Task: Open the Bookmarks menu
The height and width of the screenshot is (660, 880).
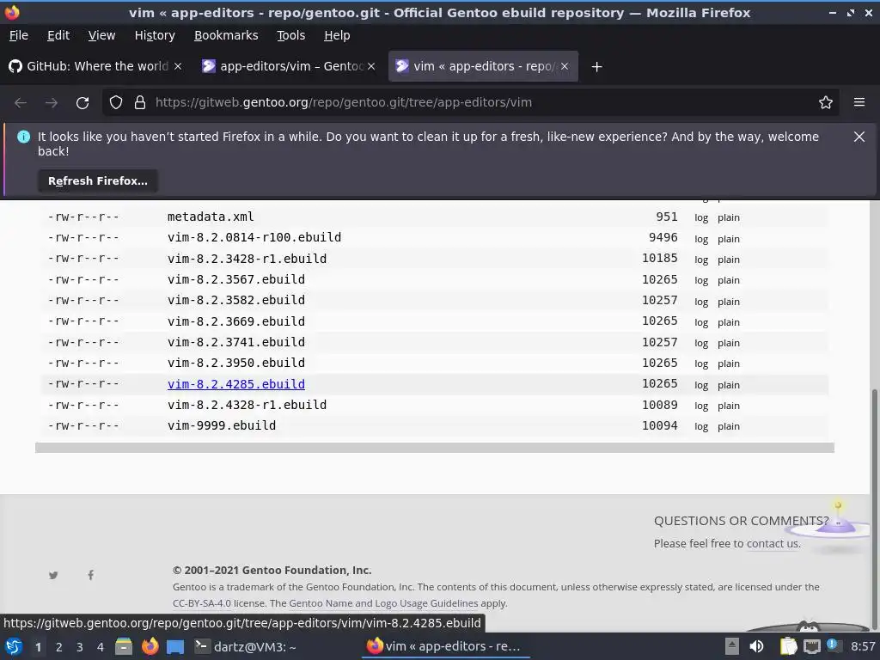Action: coord(226,35)
